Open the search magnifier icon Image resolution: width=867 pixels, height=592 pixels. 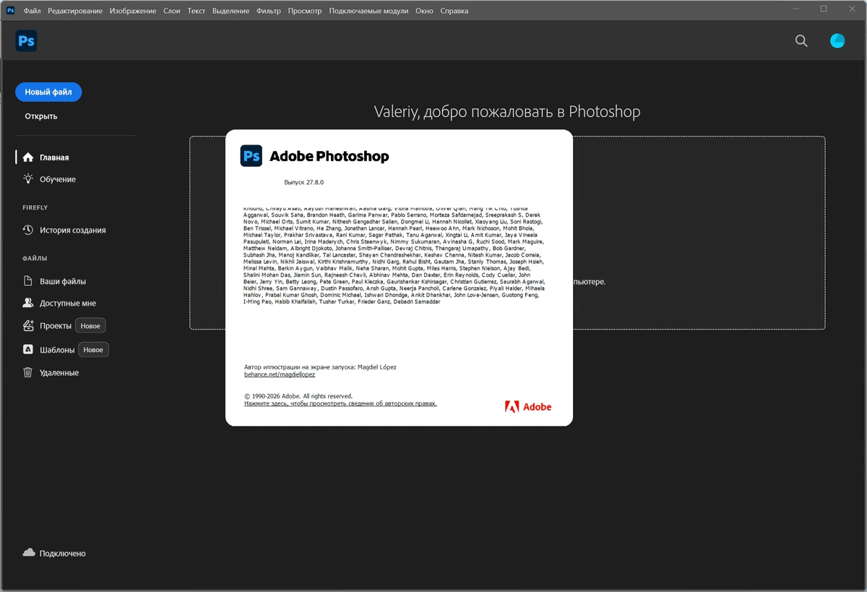coord(801,41)
